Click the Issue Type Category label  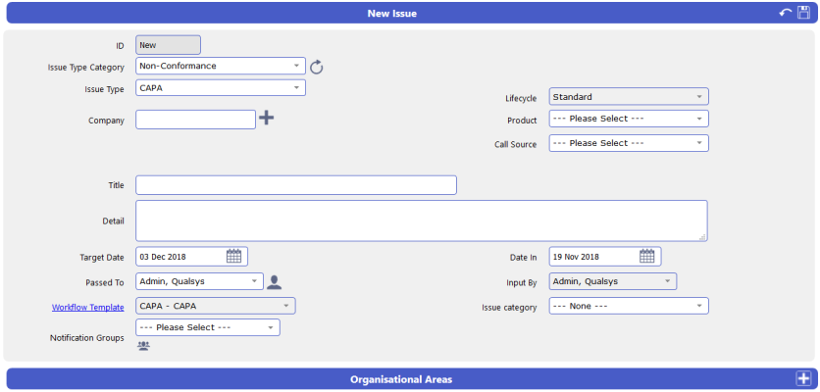coord(86,68)
